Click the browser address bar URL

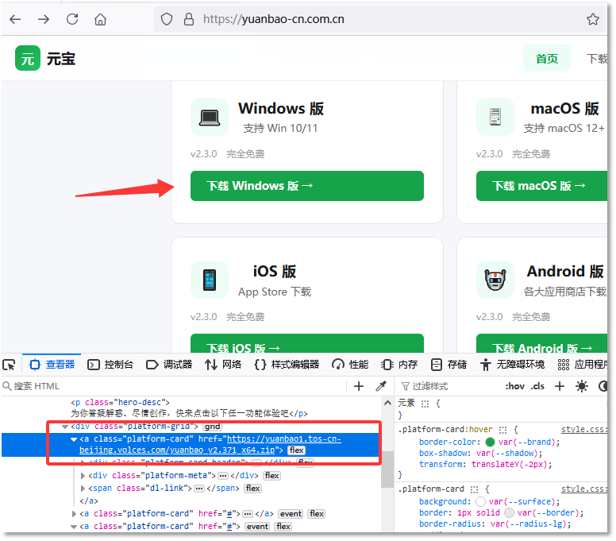tap(273, 19)
